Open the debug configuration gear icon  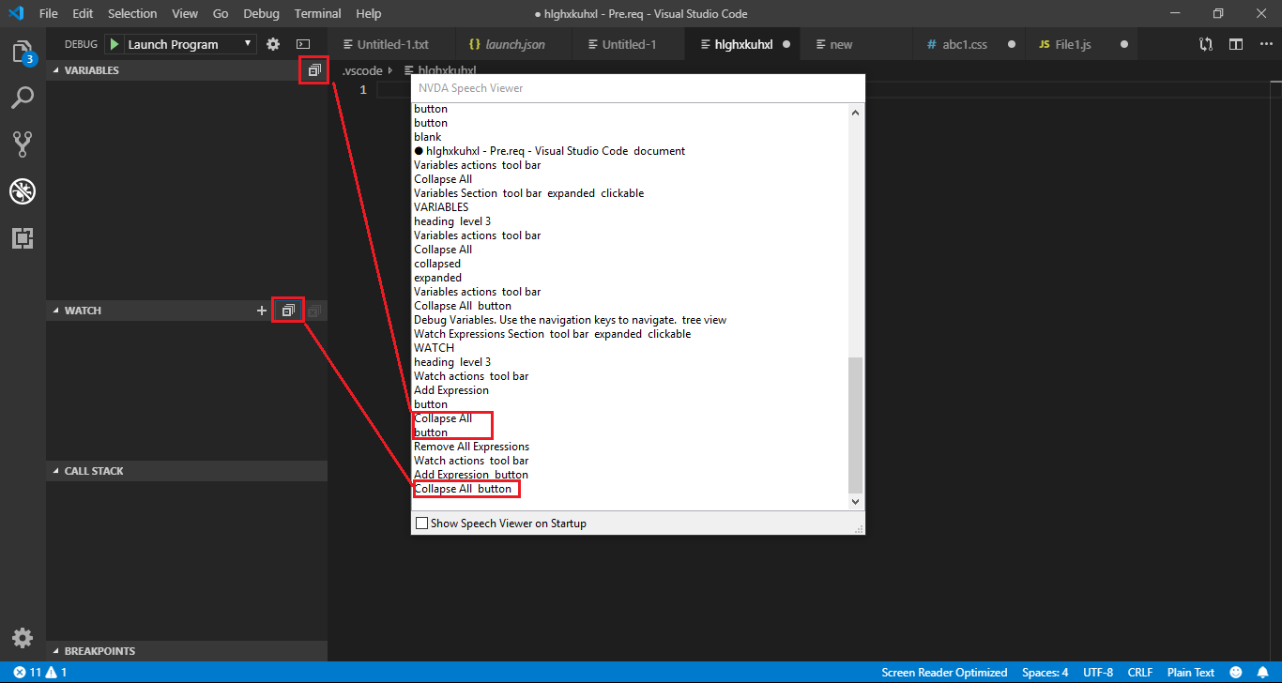pos(271,43)
